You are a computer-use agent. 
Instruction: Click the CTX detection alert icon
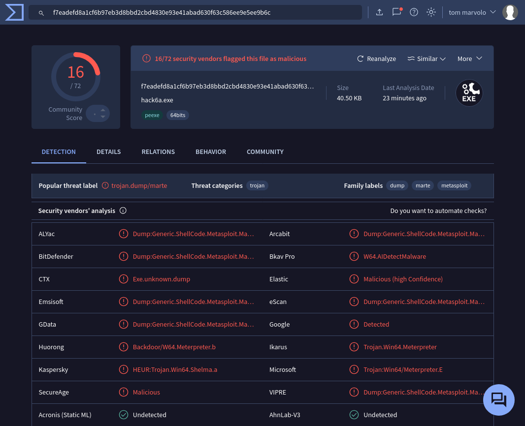(124, 279)
